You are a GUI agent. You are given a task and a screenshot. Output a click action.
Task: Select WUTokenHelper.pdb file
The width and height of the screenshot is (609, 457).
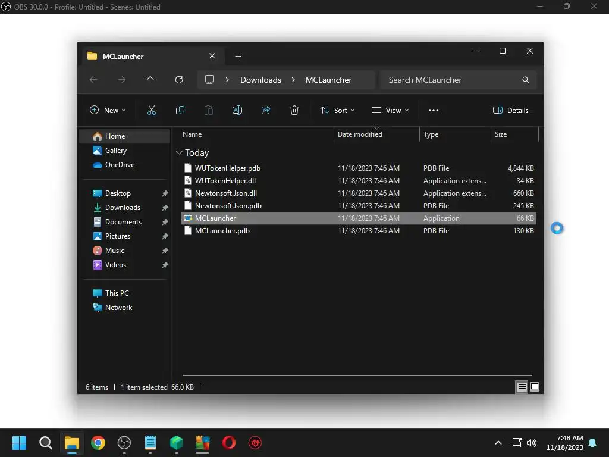point(359,168)
